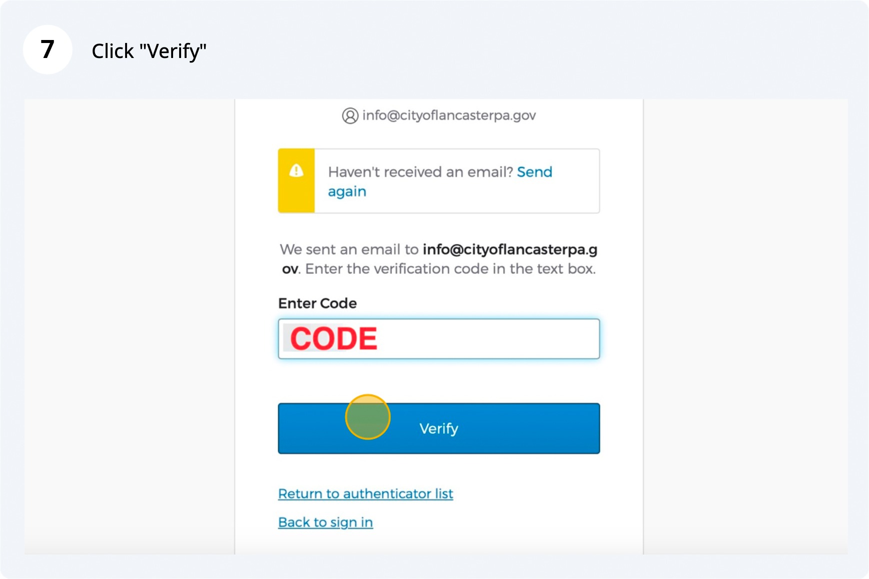
Task: Click the "Haven't received an email?" text
Action: (x=420, y=172)
